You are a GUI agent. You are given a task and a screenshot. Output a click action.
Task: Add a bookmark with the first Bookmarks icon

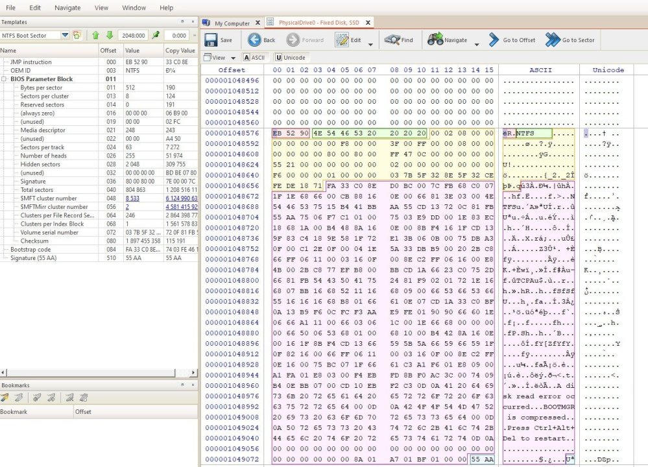5,397
